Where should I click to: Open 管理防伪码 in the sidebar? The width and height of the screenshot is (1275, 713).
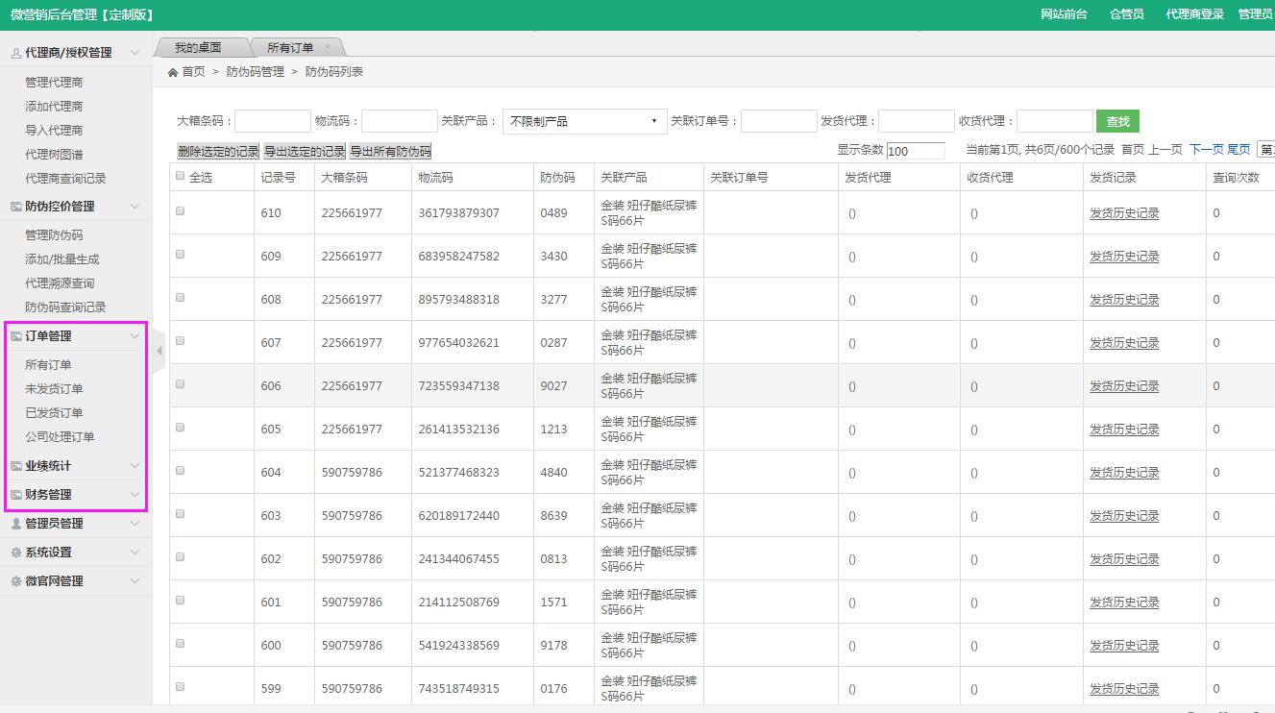pos(54,235)
